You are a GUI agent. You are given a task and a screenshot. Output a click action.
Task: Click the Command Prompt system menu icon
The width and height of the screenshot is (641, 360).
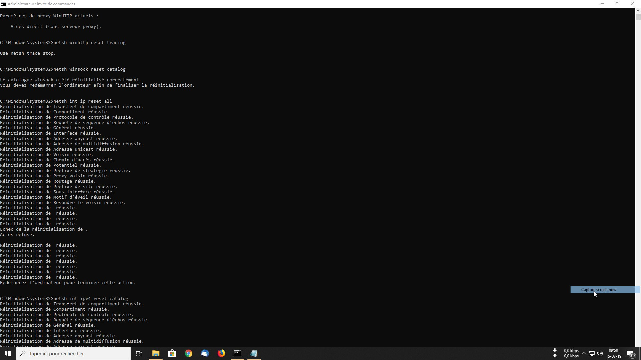tap(3, 4)
